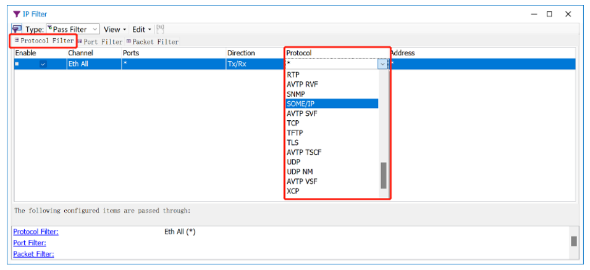Open the View menu
590x270 pixels.
[114, 29]
